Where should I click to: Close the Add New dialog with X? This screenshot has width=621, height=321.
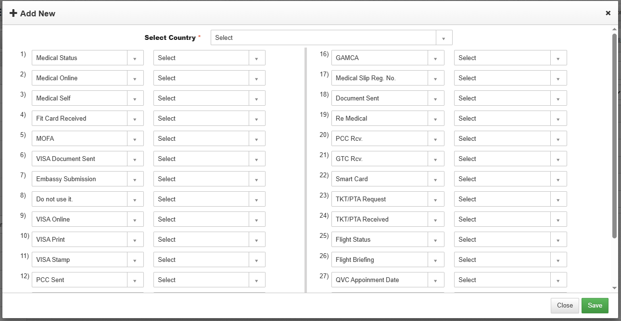[608, 13]
